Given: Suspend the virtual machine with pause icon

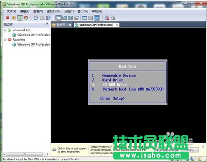Looking at the screenshot, I should pyautogui.click(x=14, y=18).
